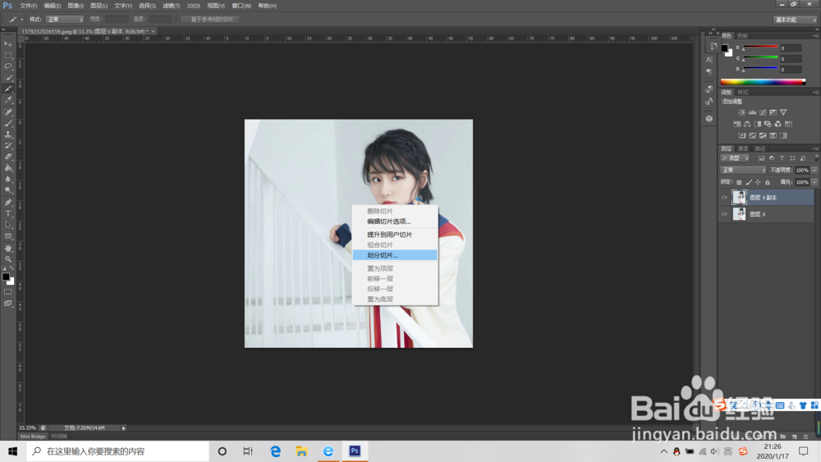Open 基本功能 workspace dropdown
This screenshot has height=462, width=821.
(x=796, y=20)
